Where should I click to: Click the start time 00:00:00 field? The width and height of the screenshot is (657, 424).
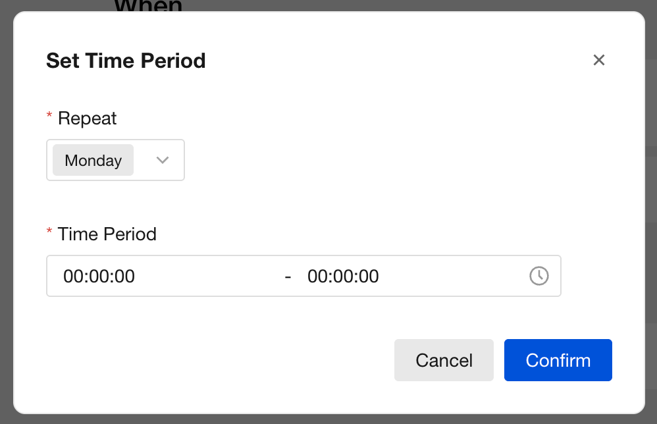pos(99,277)
